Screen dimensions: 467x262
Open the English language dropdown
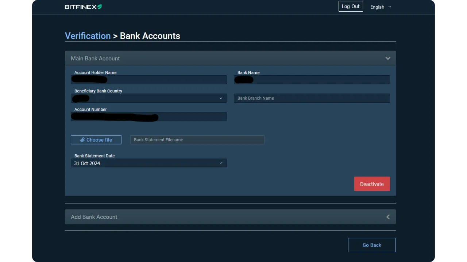point(380,7)
